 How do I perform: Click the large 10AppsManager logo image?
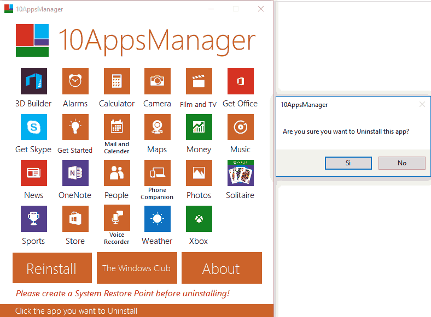pyautogui.click(x=32, y=40)
